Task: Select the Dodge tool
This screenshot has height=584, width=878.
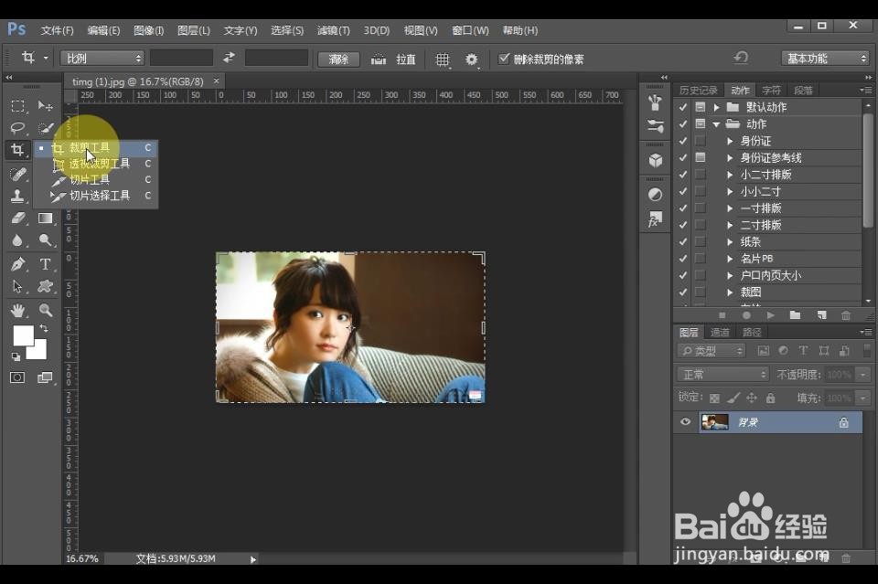Action: (x=46, y=240)
